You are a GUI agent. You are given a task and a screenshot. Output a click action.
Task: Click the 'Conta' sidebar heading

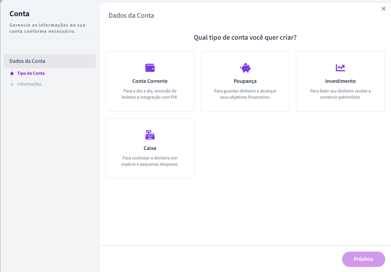tap(19, 14)
